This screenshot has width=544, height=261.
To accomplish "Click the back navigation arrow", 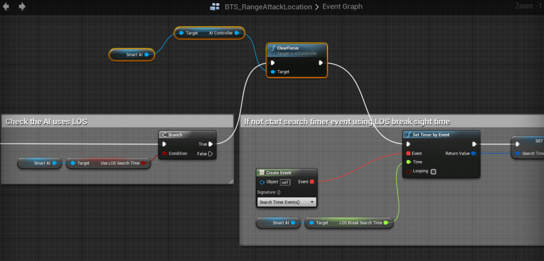I will tap(6, 6).
